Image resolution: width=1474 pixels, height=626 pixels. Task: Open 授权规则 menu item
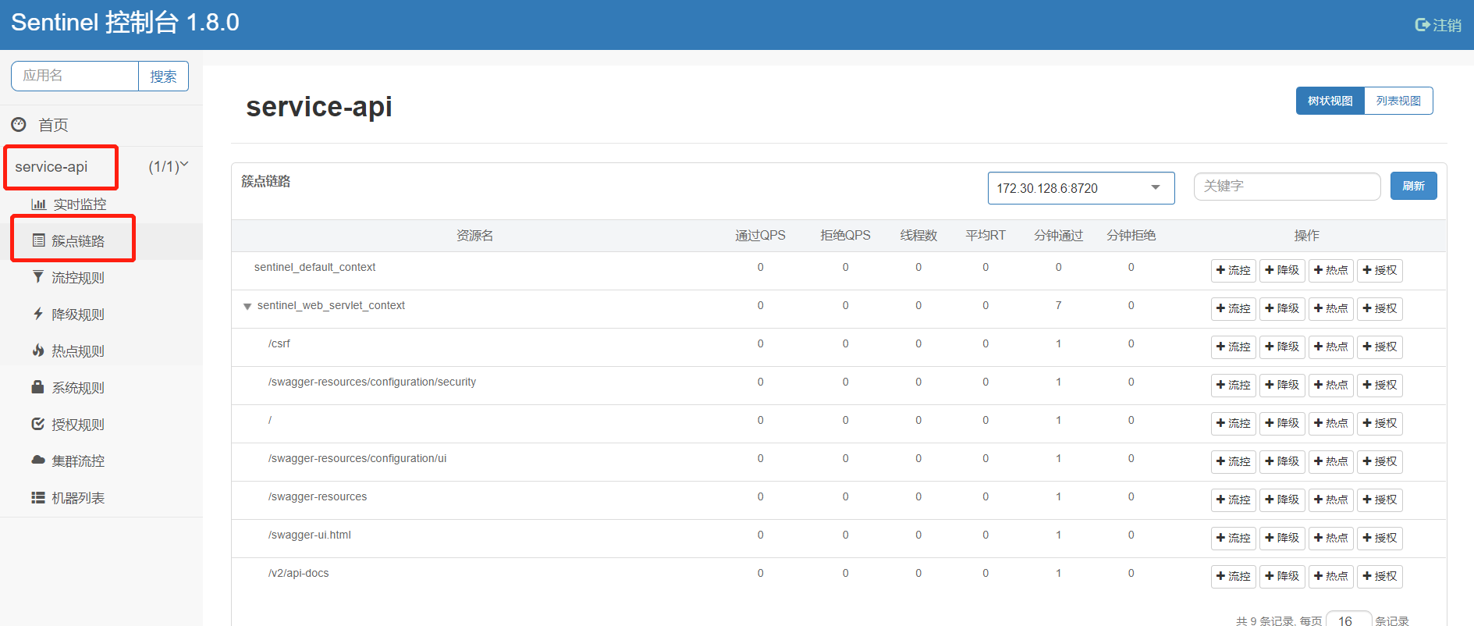78,425
